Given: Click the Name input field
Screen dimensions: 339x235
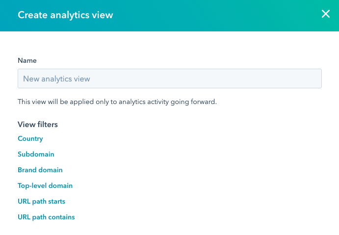Looking at the screenshot, I should [169, 78].
